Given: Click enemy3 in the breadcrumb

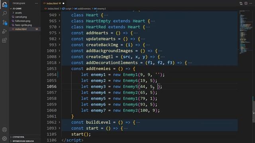Looking at the screenshot, I should pyautogui.click(x=101, y=9).
